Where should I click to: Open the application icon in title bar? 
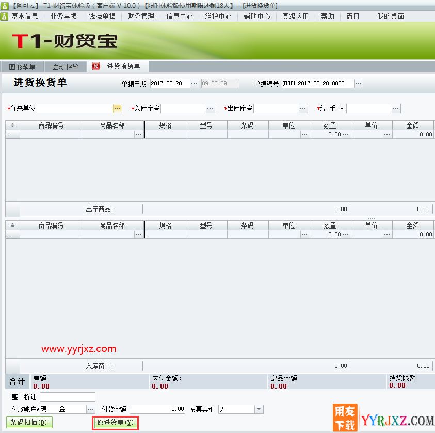coord(4,6)
